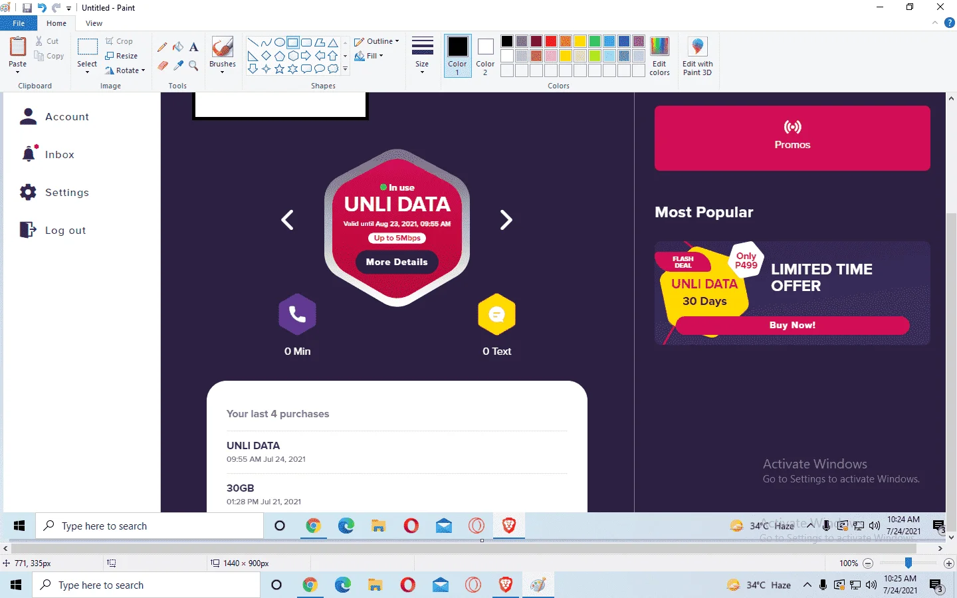
Task: Choose the Triangle shape
Action: [x=333, y=43]
